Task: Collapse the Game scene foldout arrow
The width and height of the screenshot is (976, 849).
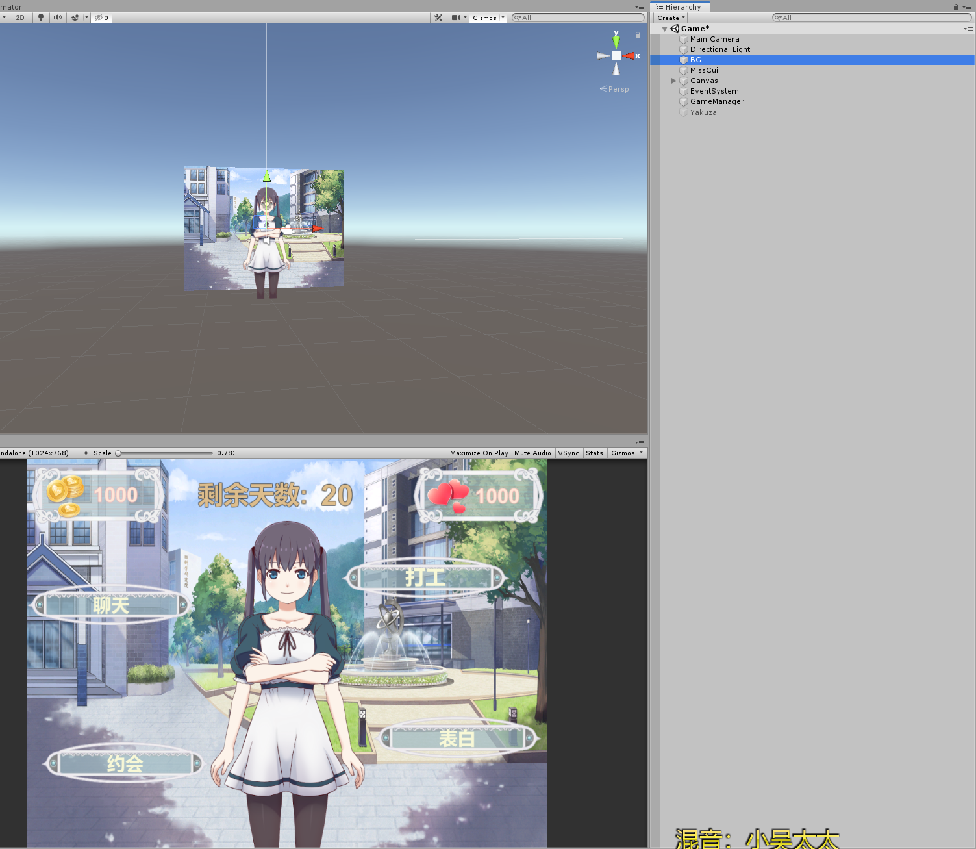Action: 664,29
